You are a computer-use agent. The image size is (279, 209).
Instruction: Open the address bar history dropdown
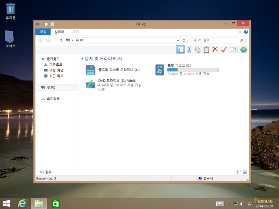click(x=178, y=40)
